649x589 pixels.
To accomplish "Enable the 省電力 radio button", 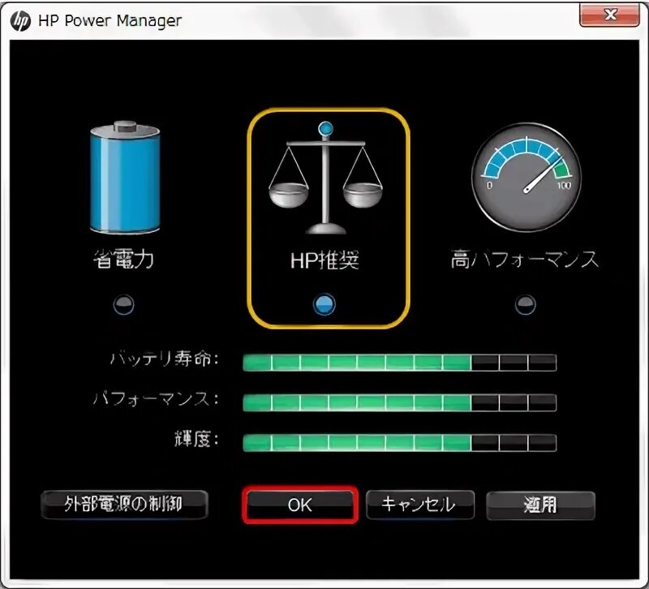I will (124, 305).
